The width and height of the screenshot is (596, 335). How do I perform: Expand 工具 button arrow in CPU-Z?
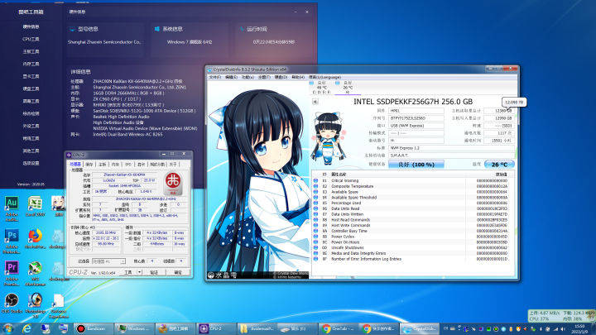[140, 272]
